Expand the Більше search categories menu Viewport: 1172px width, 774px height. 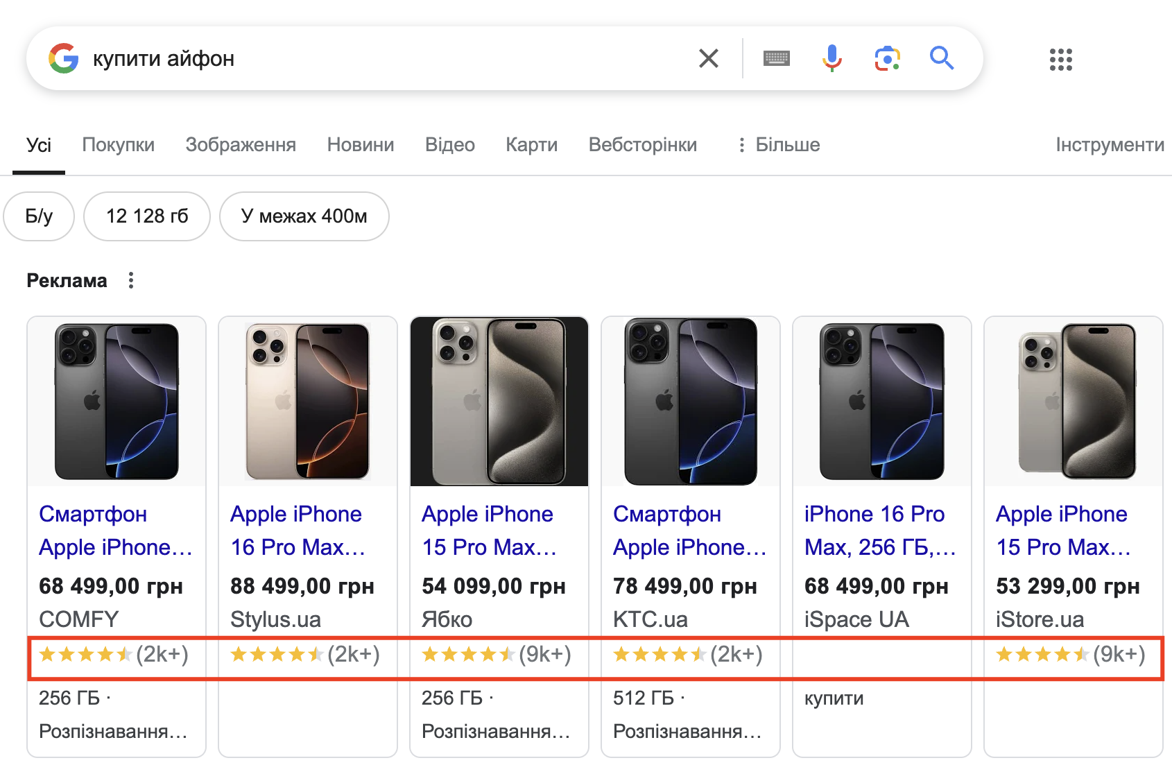pos(779,144)
